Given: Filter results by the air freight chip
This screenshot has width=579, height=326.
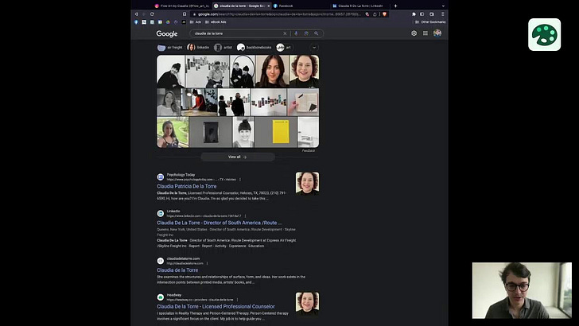Looking at the screenshot, I should tap(170, 47).
